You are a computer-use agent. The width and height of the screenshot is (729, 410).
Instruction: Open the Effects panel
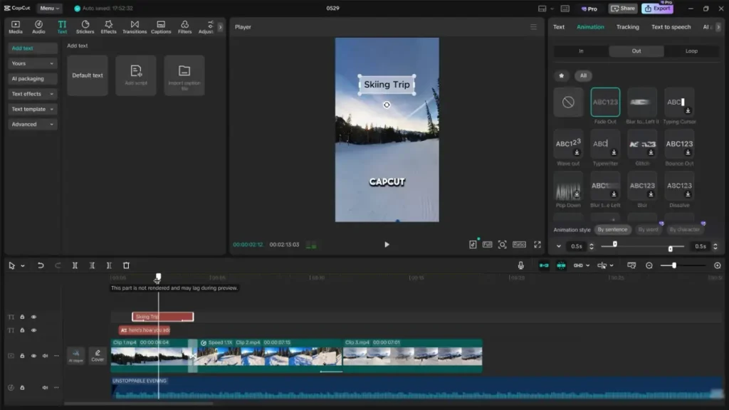[108, 27]
